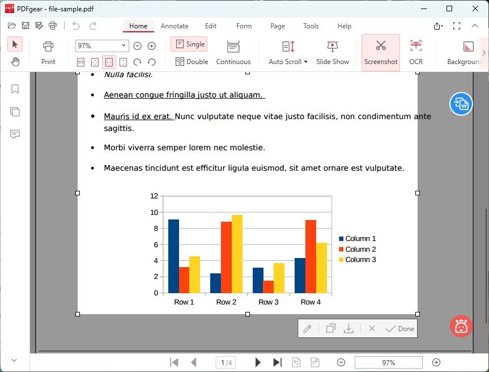This screenshot has height=372, width=489.
Task: Select the Hand tool for panning
Action: (x=15, y=61)
